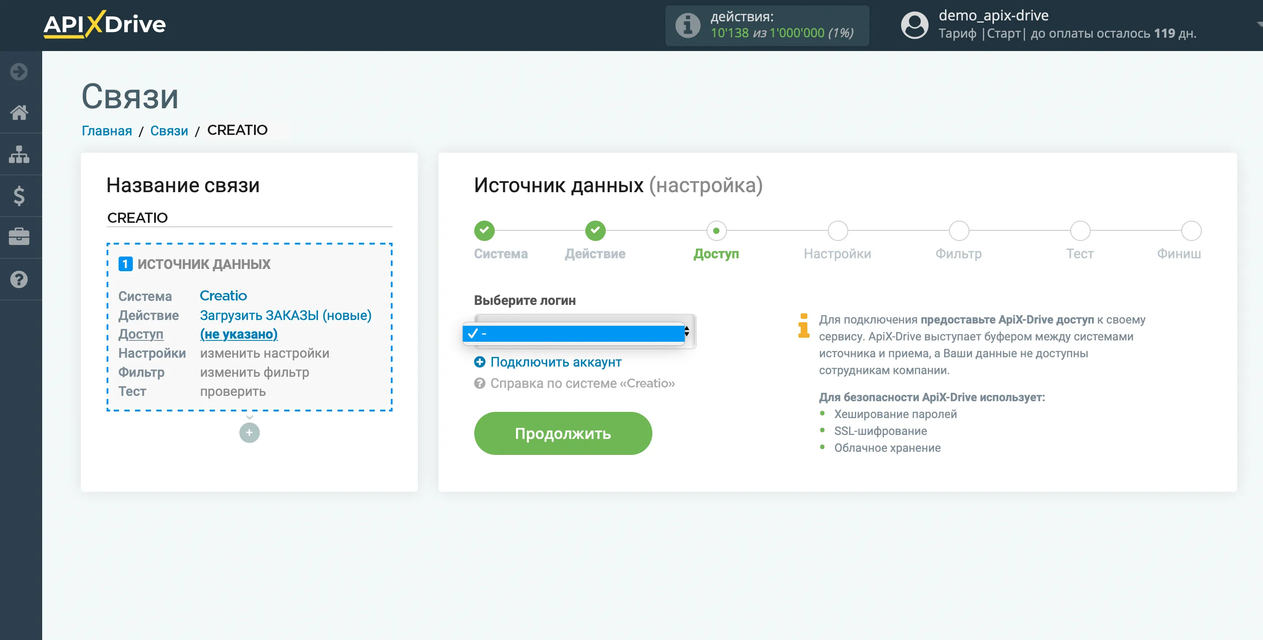Click the (не указано) access link
Viewport: 1263px width, 640px height.
[x=239, y=334]
